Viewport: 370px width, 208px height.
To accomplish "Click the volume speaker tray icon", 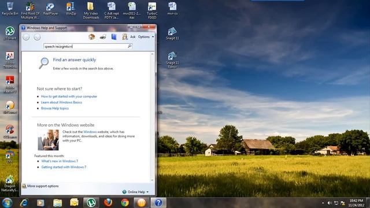I will (x=330, y=203).
